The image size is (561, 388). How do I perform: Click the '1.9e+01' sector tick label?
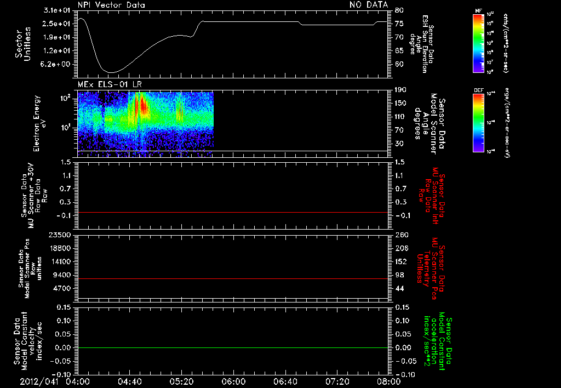click(x=56, y=37)
